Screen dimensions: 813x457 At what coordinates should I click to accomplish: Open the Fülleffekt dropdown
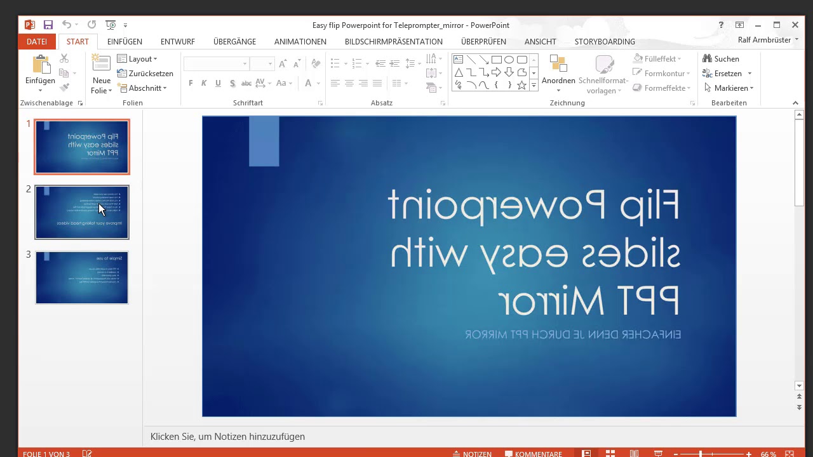(x=657, y=58)
